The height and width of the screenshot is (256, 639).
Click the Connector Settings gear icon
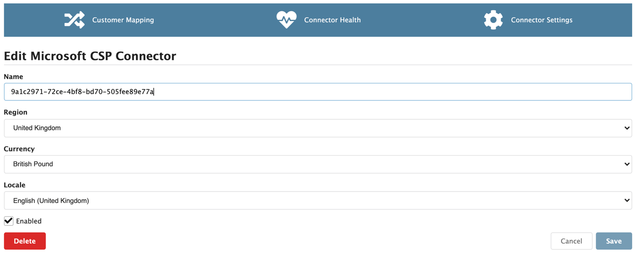point(493,20)
